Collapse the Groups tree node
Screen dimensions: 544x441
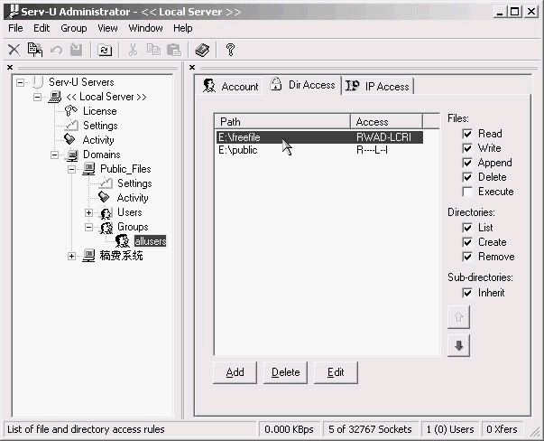click(88, 227)
